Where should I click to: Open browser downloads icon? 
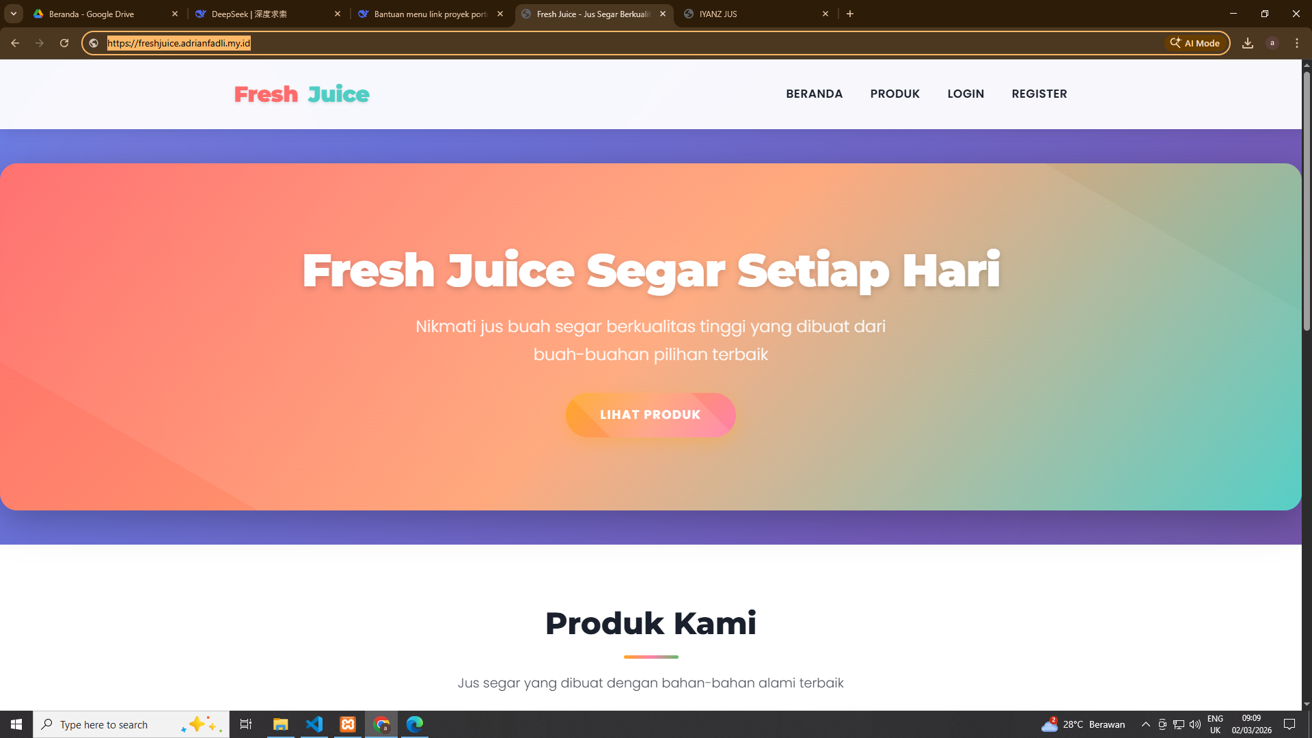(x=1248, y=43)
